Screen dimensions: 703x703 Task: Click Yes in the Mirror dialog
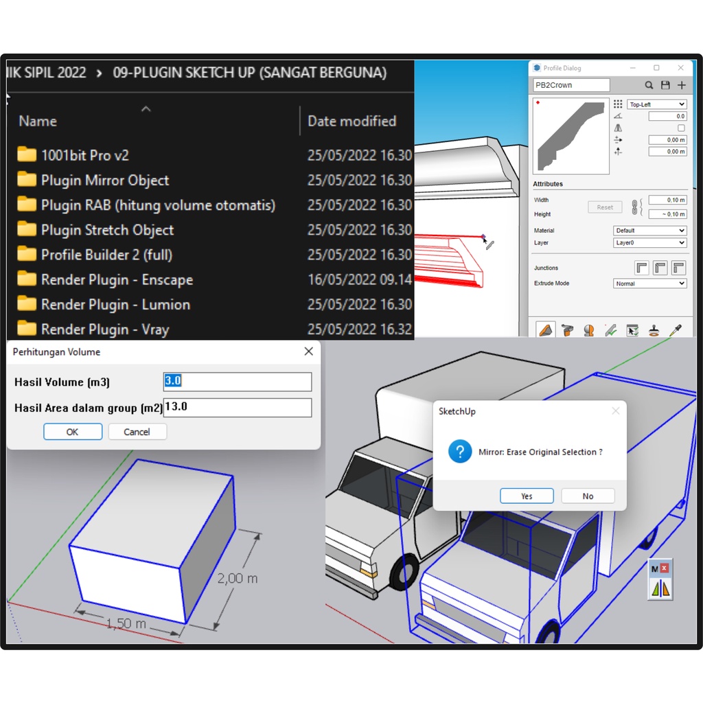point(527,496)
